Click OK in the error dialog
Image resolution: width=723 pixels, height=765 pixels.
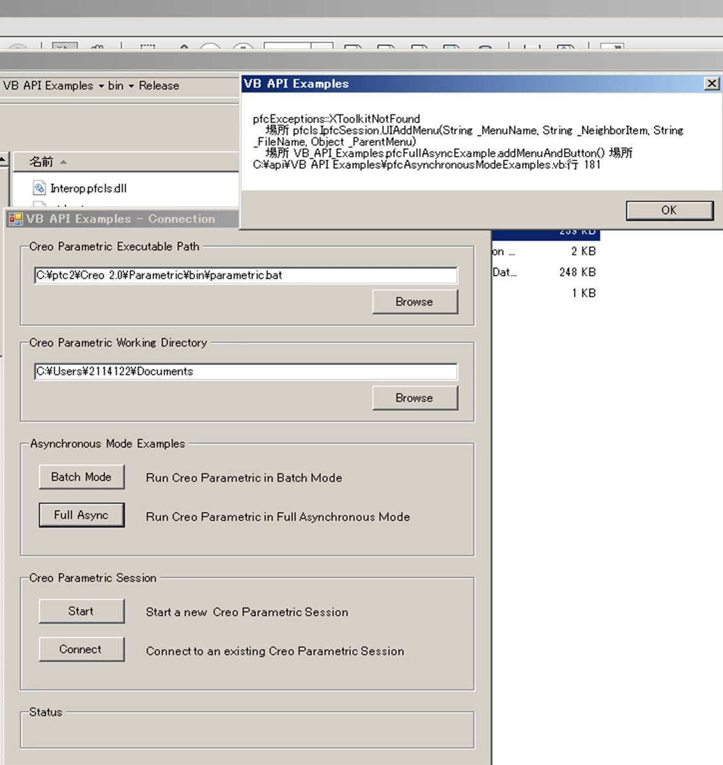point(669,210)
